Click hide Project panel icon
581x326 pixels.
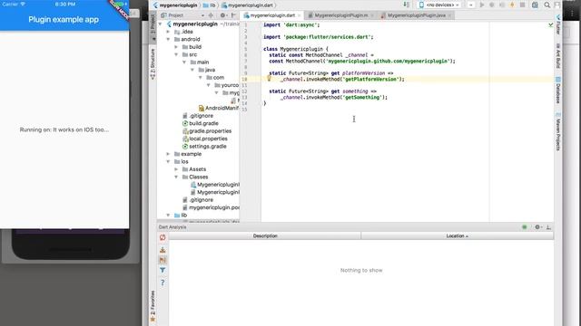234,15
